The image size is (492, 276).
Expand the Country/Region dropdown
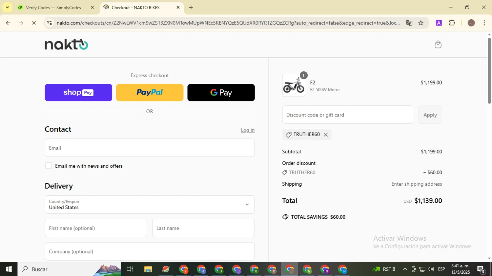(150, 205)
